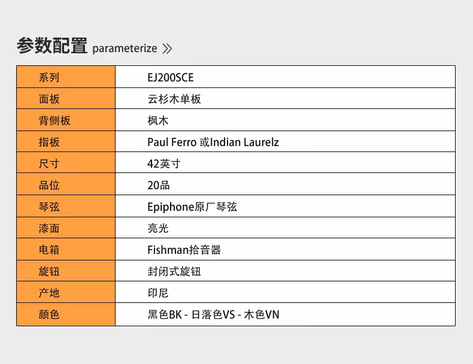Select the 品位 label cell
Viewport: 473px width, 364px height.
66,185
